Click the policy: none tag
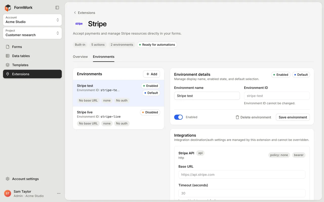 tap(279, 155)
